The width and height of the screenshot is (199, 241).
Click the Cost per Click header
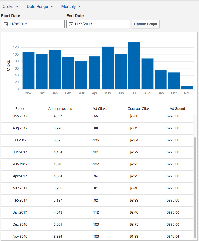(x=138, y=109)
